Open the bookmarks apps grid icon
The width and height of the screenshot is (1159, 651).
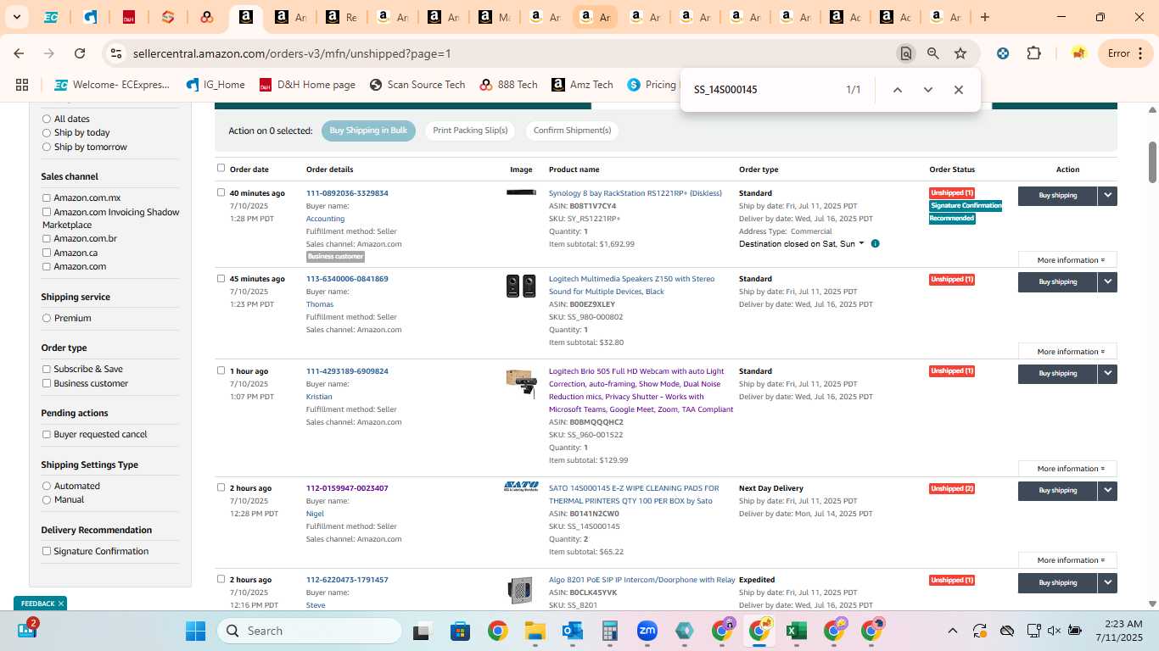(22, 85)
